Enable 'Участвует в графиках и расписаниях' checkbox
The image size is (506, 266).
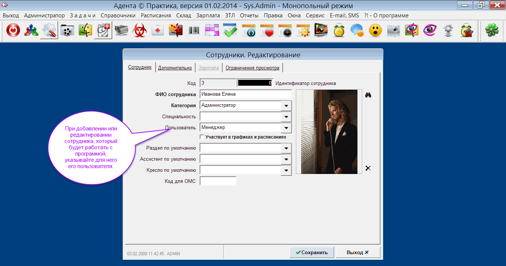click(x=202, y=137)
